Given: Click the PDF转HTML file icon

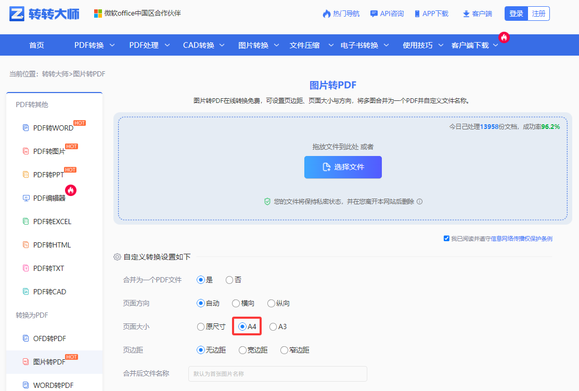Looking at the screenshot, I should [26, 244].
